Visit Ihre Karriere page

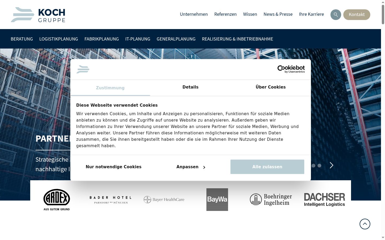tap(311, 14)
